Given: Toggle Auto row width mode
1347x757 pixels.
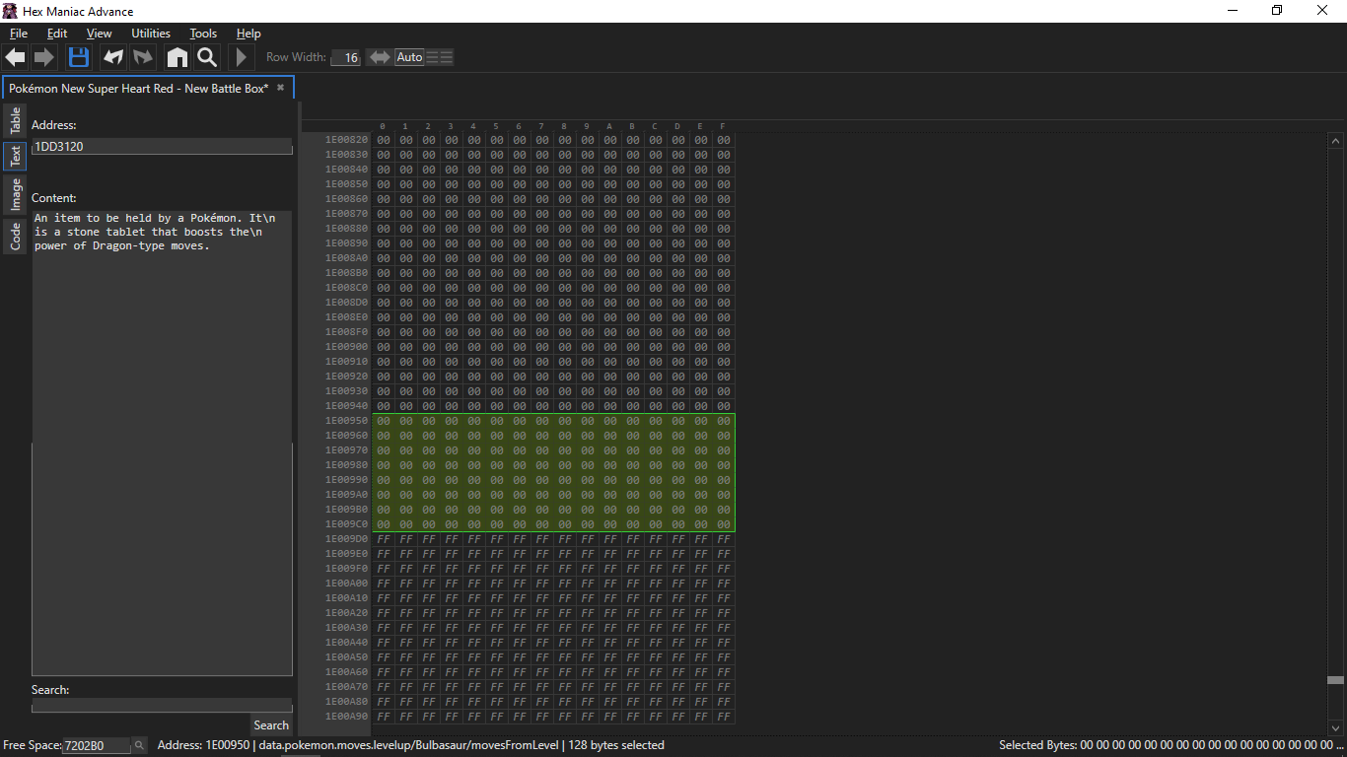Looking at the screenshot, I should (x=409, y=57).
